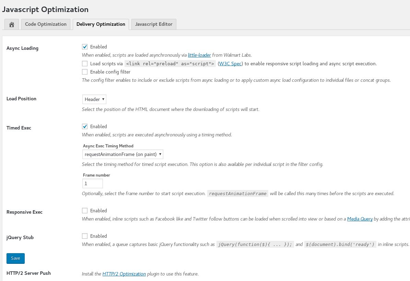Click the Timed Exec section label
The image size is (410, 281).
pyautogui.click(x=19, y=128)
